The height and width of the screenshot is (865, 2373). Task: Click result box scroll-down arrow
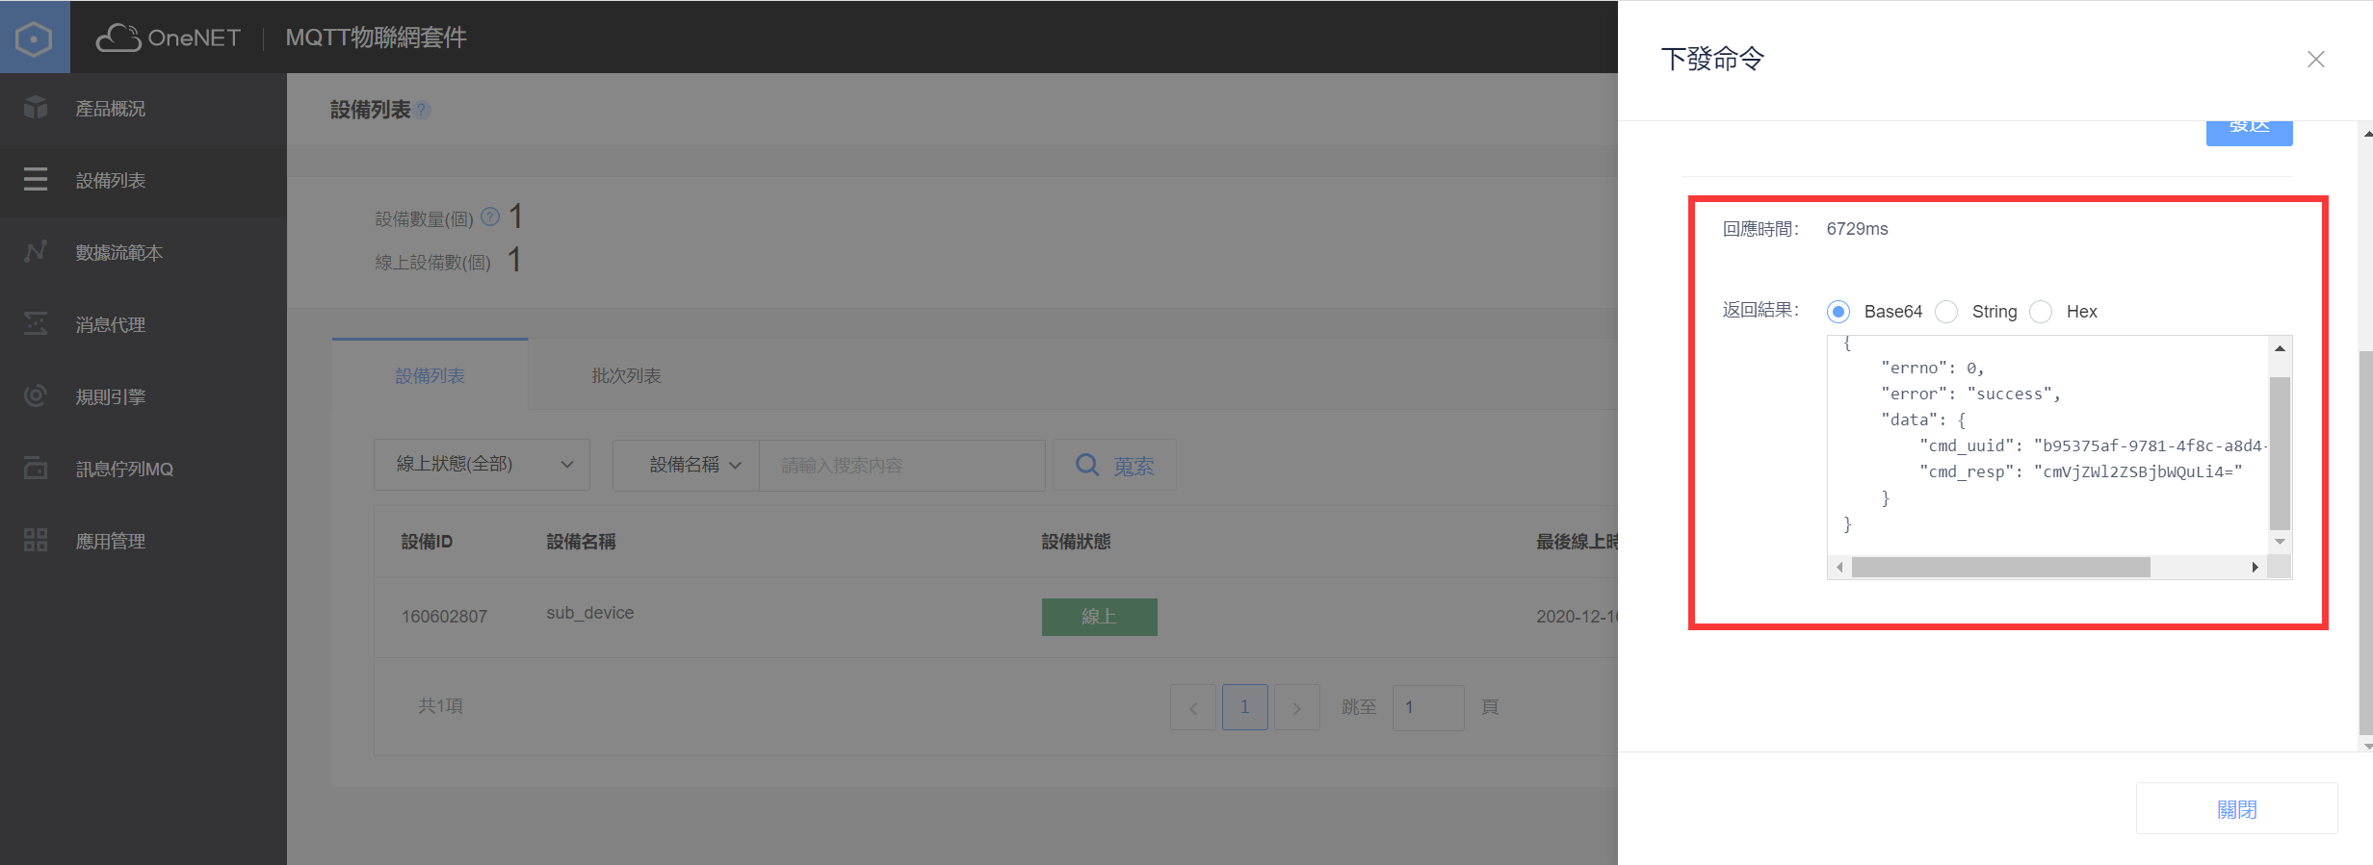(x=2280, y=542)
